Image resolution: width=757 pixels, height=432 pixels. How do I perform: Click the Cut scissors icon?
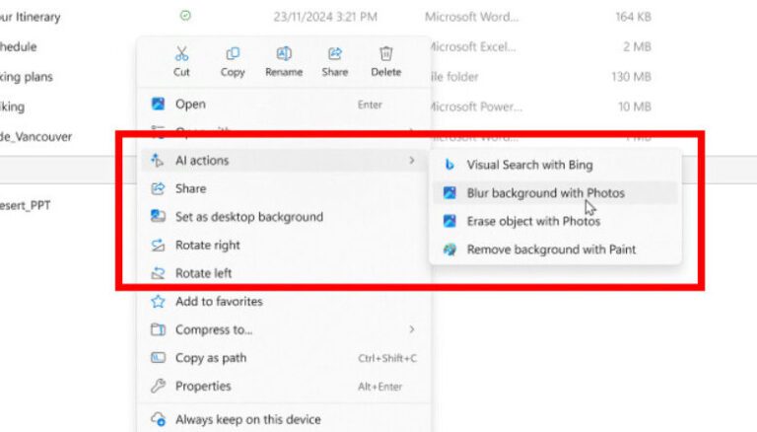[x=181, y=53]
